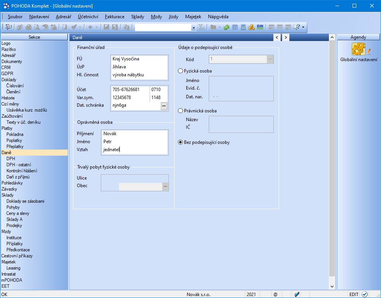381x298 pixels.
Task: Select the Právnická osoba radio button
Action: (x=181, y=111)
